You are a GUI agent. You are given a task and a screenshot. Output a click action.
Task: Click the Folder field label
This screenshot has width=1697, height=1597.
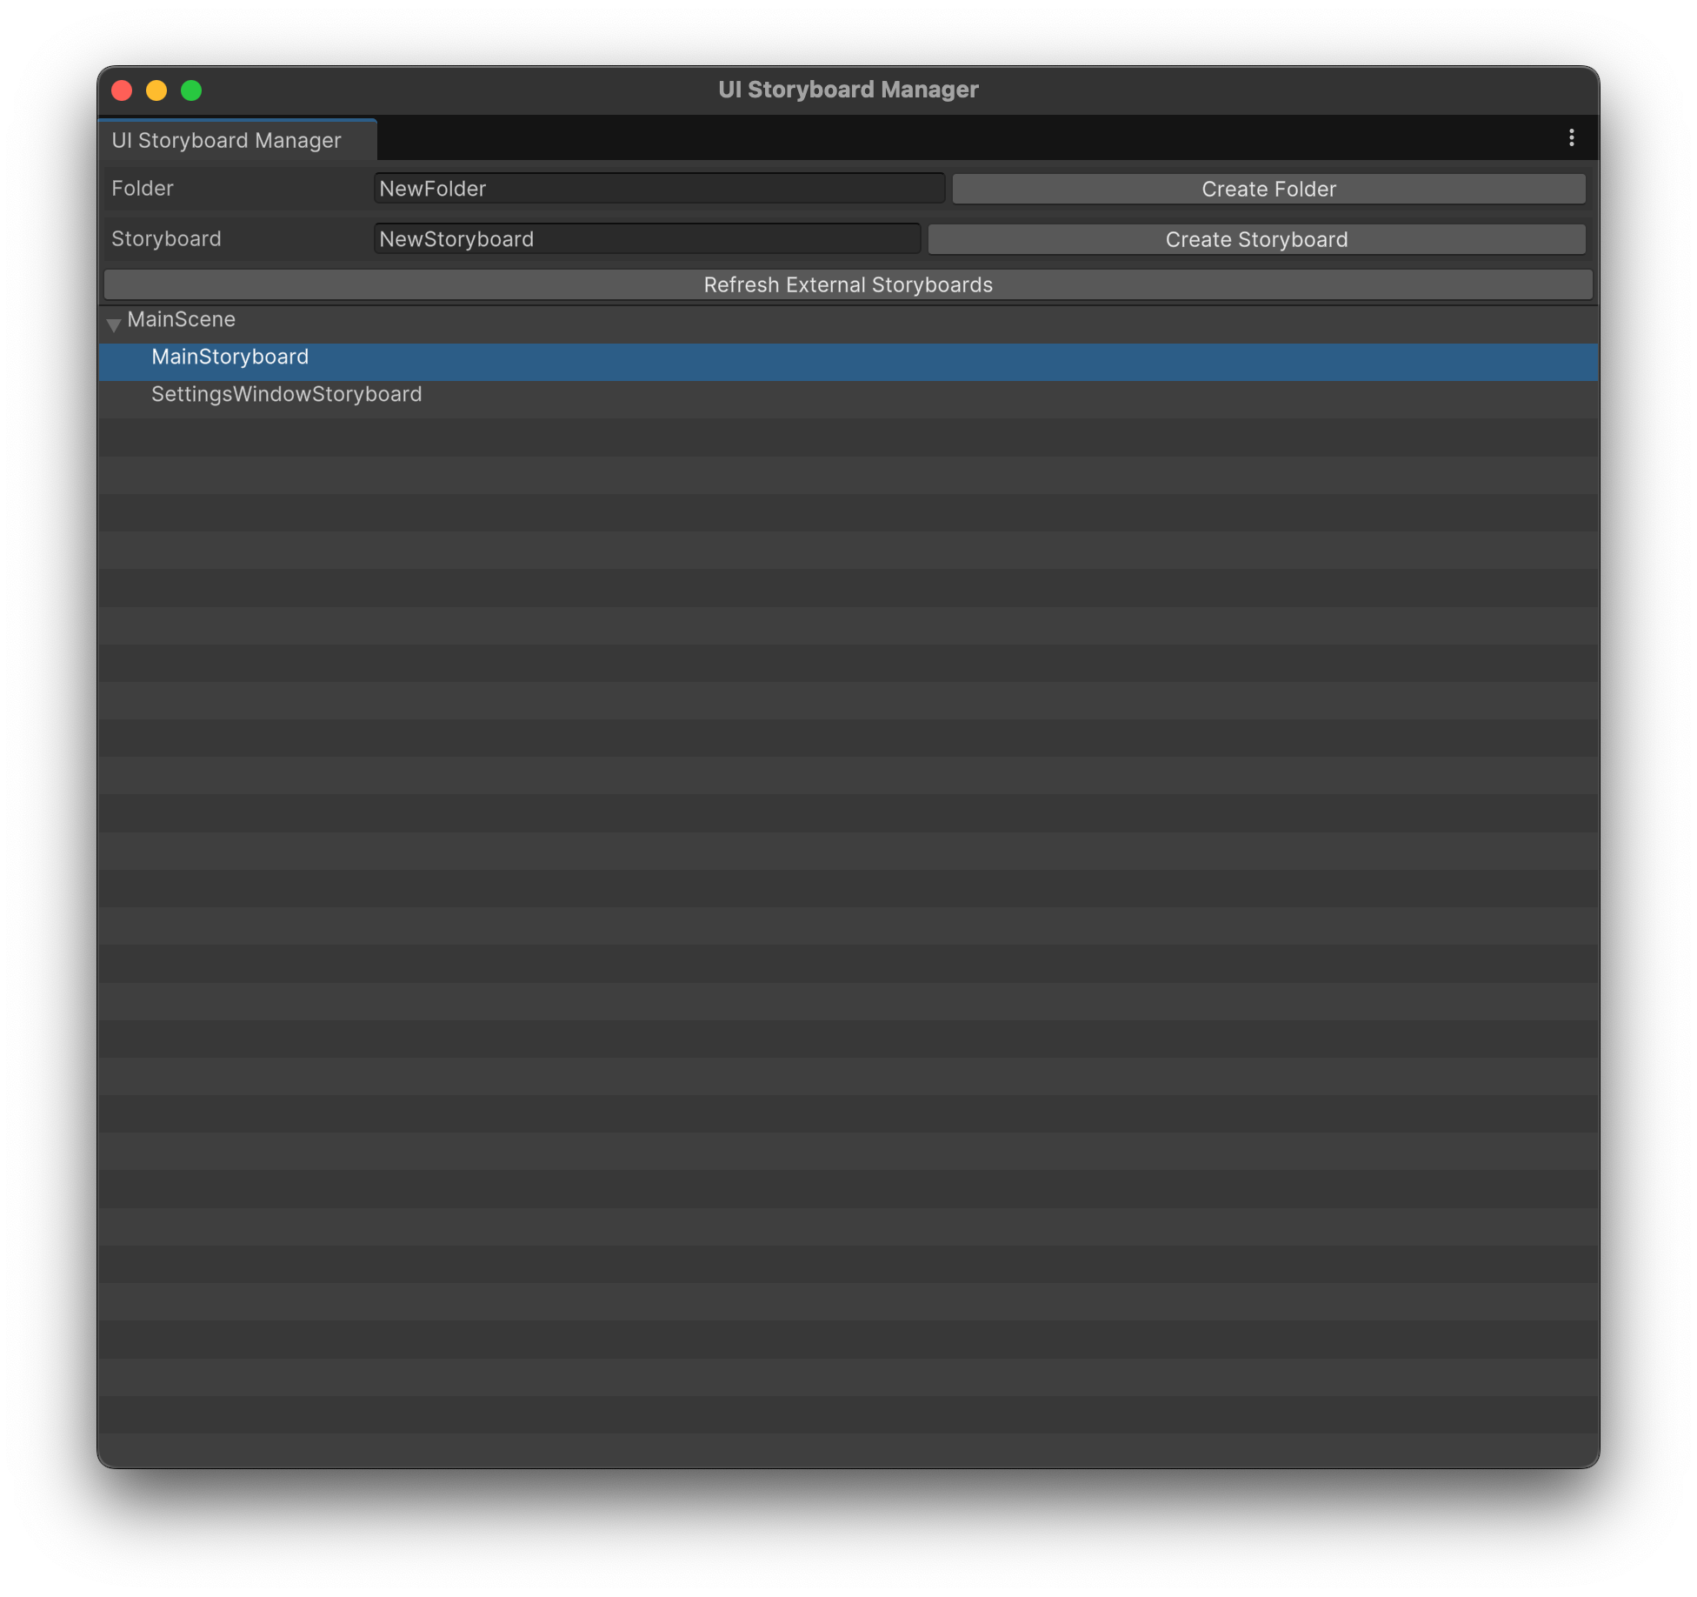[143, 189]
